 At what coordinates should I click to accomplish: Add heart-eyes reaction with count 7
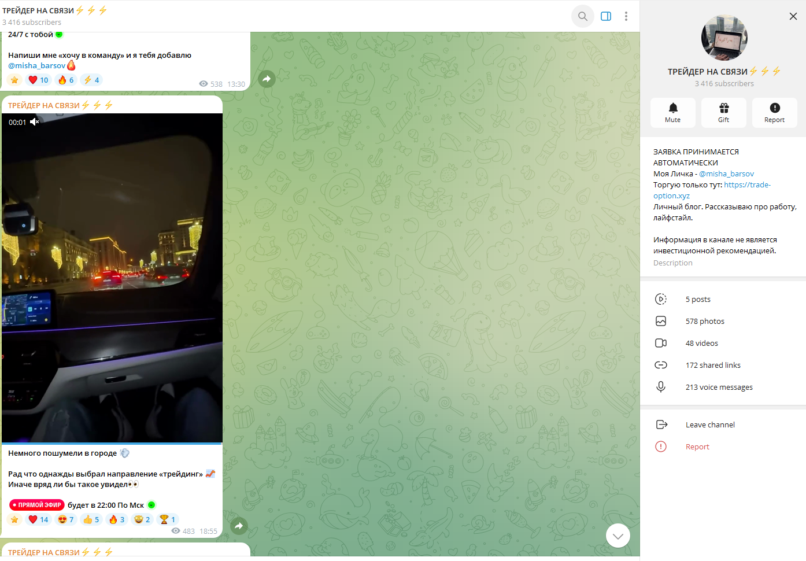click(x=66, y=519)
